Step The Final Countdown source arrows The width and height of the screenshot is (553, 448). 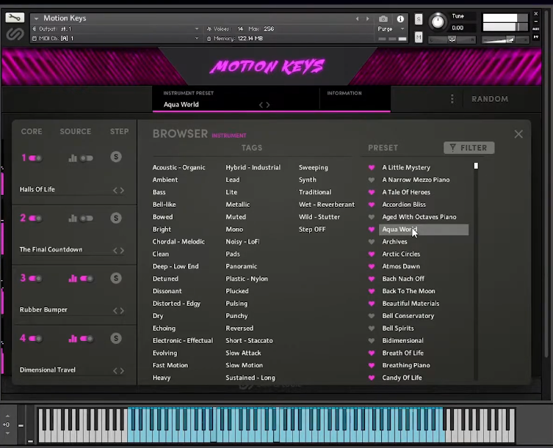coord(118,251)
